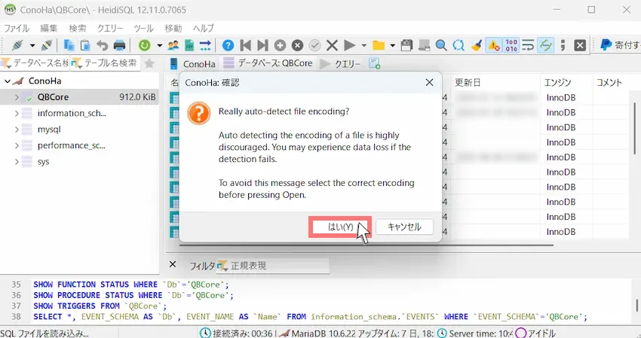Click the copy icon in toolbar
Screen dimensions: 641x338
click(x=69, y=45)
